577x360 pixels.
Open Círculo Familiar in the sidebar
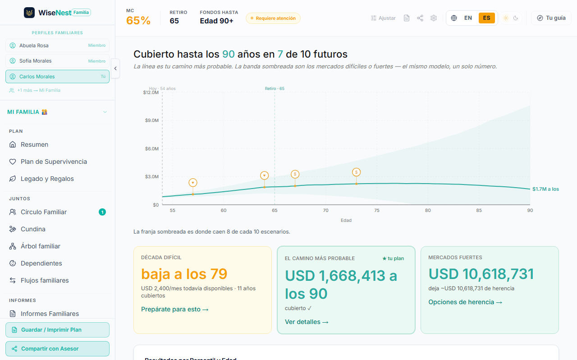pyautogui.click(x=58, y=212)
